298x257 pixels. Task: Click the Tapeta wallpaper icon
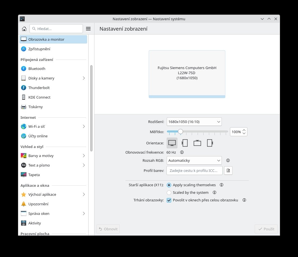coord(24,175)
